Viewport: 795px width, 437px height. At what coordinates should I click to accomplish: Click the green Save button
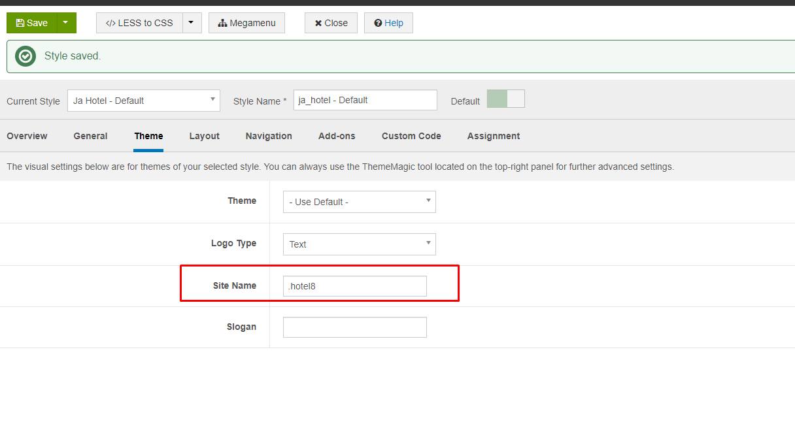pos(32,23)
